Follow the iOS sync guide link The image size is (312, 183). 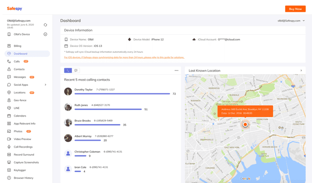[x=124, y=57]
